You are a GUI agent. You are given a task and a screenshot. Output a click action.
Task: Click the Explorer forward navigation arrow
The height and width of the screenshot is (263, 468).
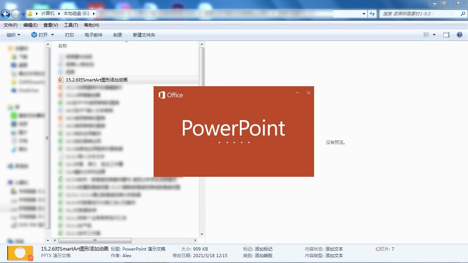pyautogui.click(x=16, y=14)
